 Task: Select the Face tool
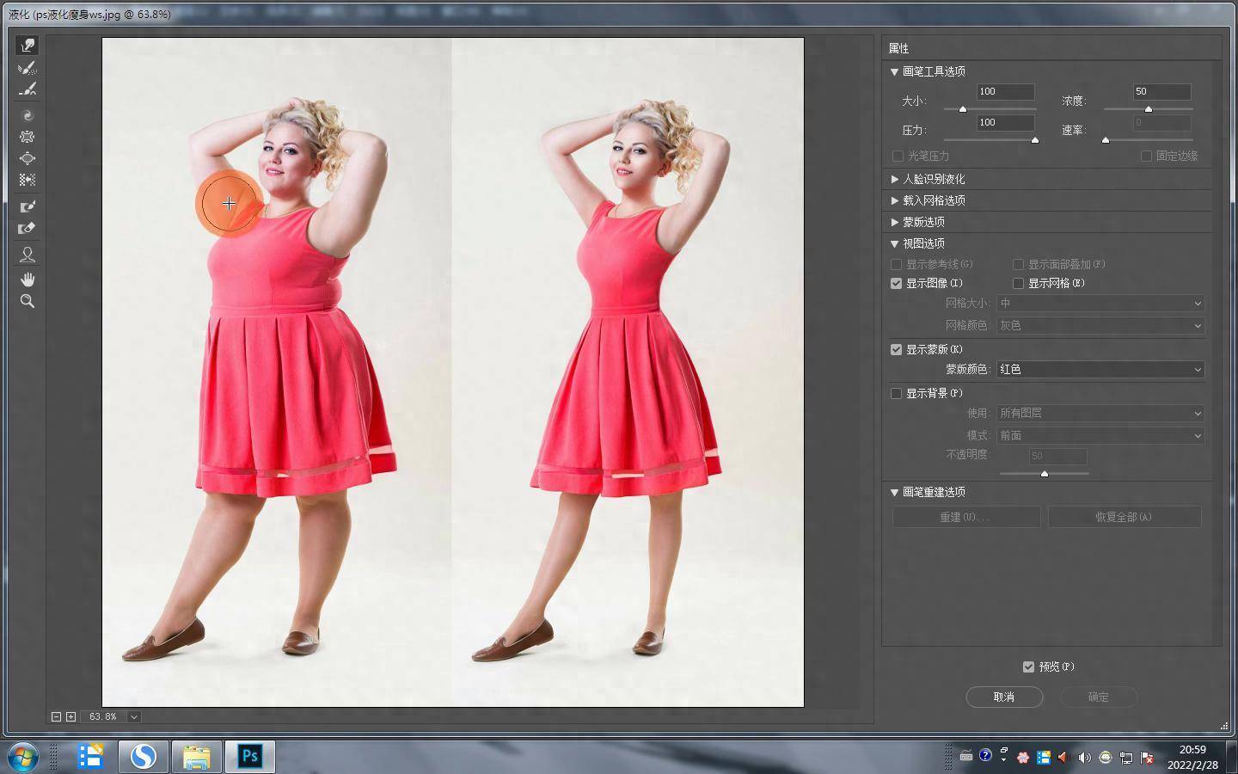tap(28, 255)
